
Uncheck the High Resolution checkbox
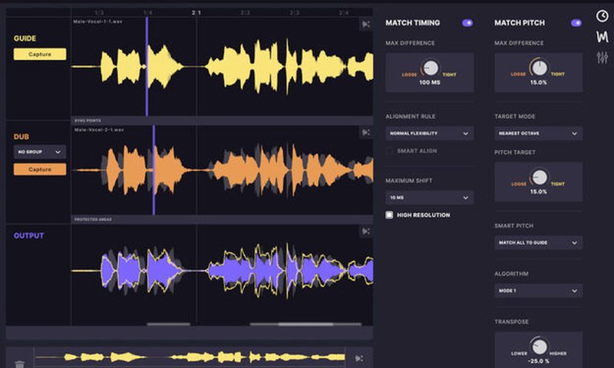point(390,215)
